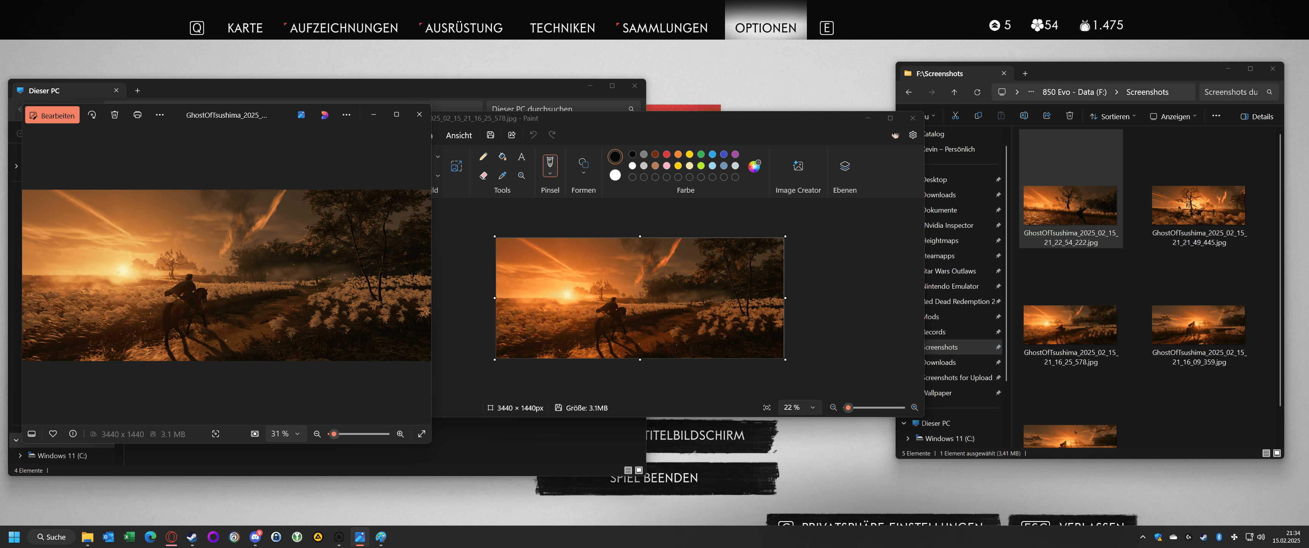Screen dimensions: 1309x548
Task: Open the 31 % zoom dropdown in Photos
Action: [286, 434]
